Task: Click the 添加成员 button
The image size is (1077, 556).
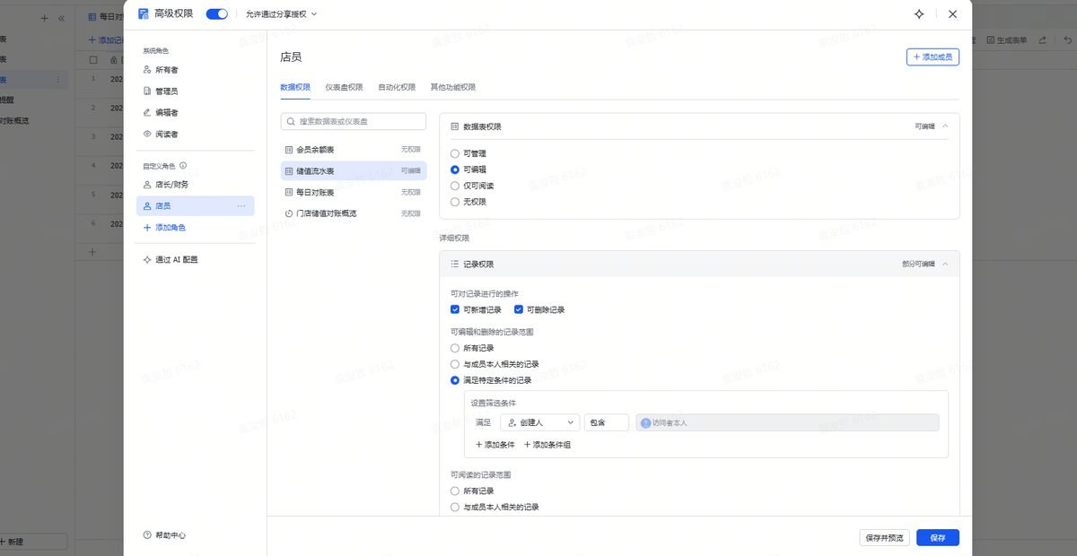Action: [933, 56]
